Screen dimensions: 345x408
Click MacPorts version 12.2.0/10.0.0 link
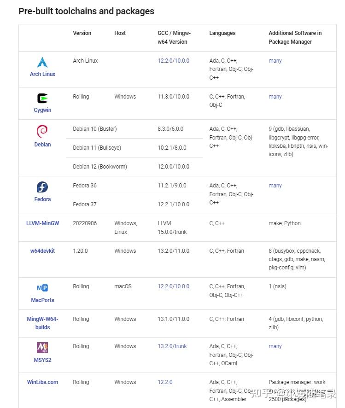[174, 286]
